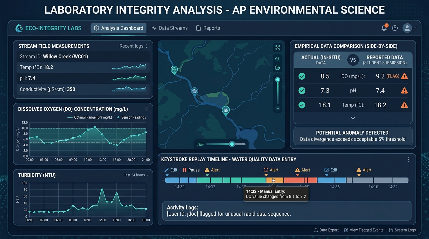429x239 pixels.
Task: Click the Eco-Integrity Labs droplet logo
Action: pyautogui.click(x=19, y=28)
